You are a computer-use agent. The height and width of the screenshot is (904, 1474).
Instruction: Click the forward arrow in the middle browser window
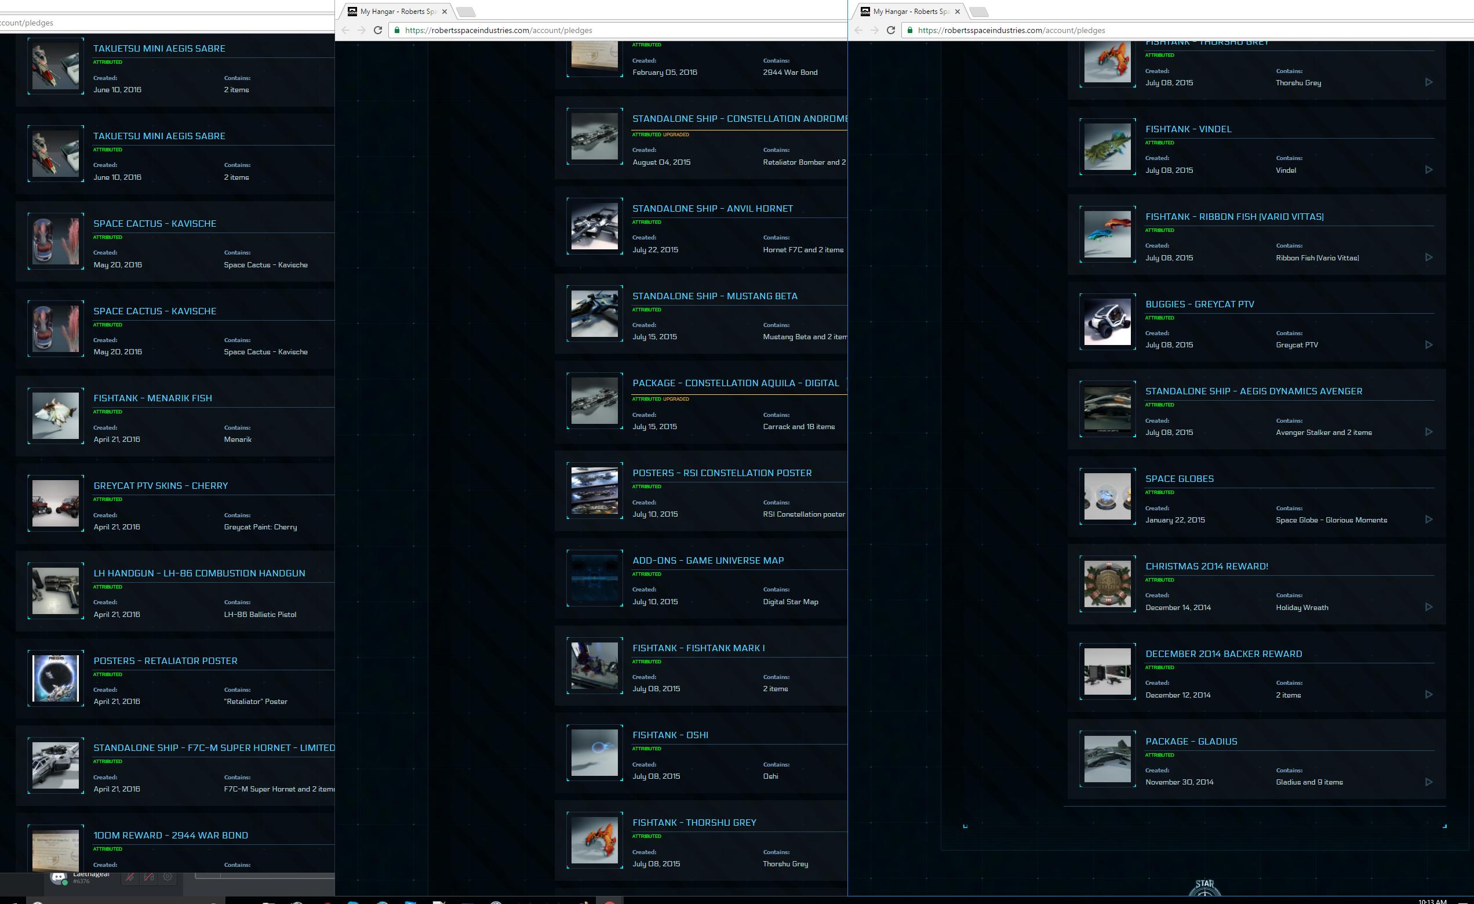click(361, 31)
